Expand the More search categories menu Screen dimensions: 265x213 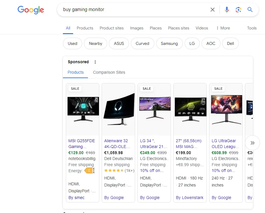point(223,28)
